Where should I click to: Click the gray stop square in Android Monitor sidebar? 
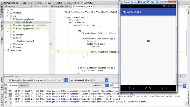click(x=6, y=89)
